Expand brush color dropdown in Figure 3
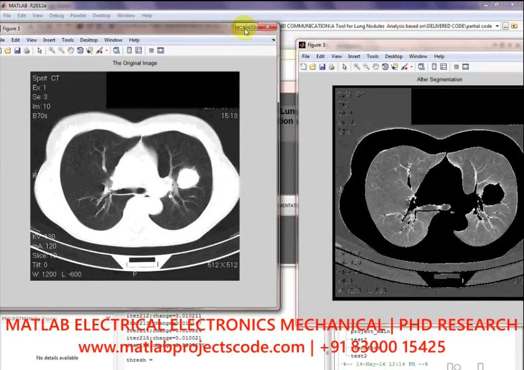The width and height of the screenshot is (524, 370). [x=411, y=67]
